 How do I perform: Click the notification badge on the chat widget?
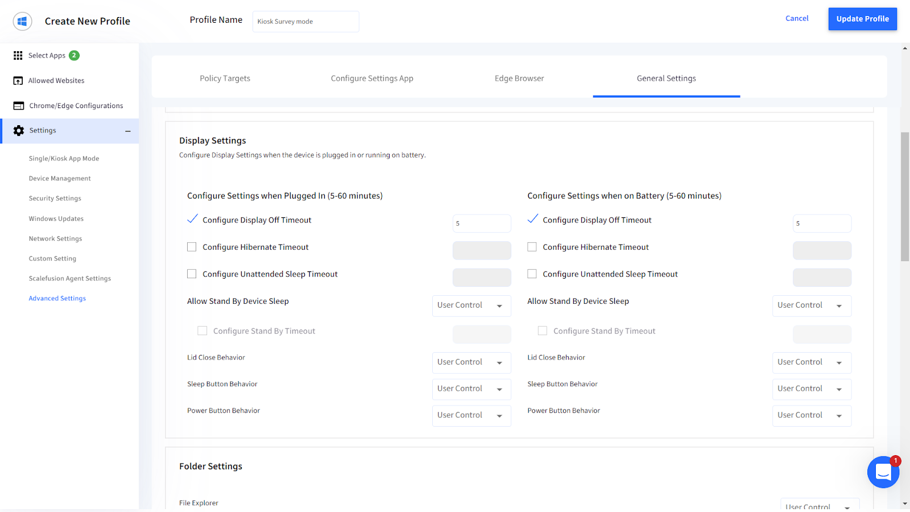click(x=896, y=461)
